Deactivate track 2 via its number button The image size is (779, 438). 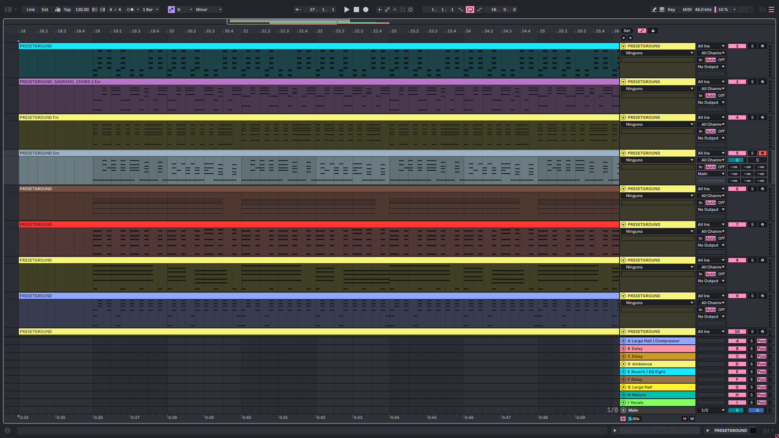click(737, 46)
